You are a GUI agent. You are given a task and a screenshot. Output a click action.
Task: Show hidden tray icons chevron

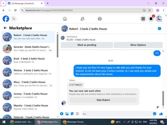pos(125,122)
